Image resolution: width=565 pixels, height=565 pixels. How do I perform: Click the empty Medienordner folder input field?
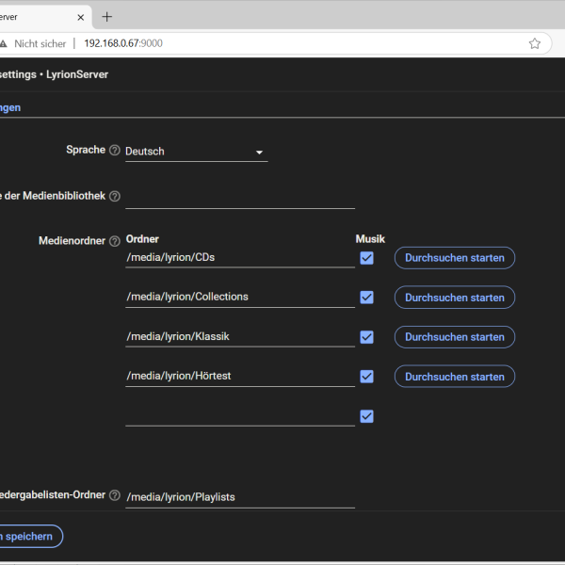240,415
